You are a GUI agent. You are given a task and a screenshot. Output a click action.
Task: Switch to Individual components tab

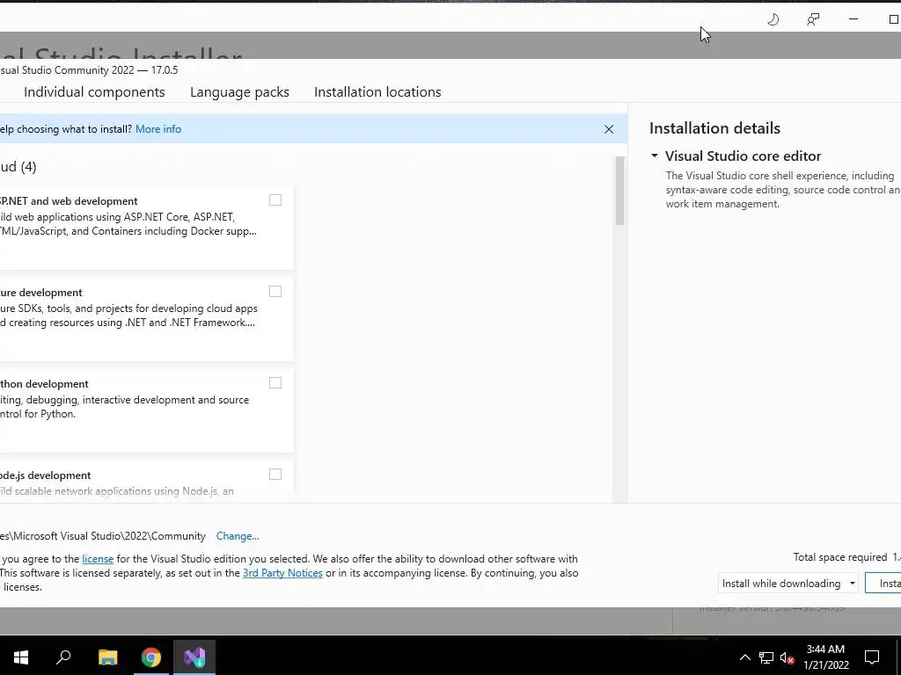tap(94, 91)
